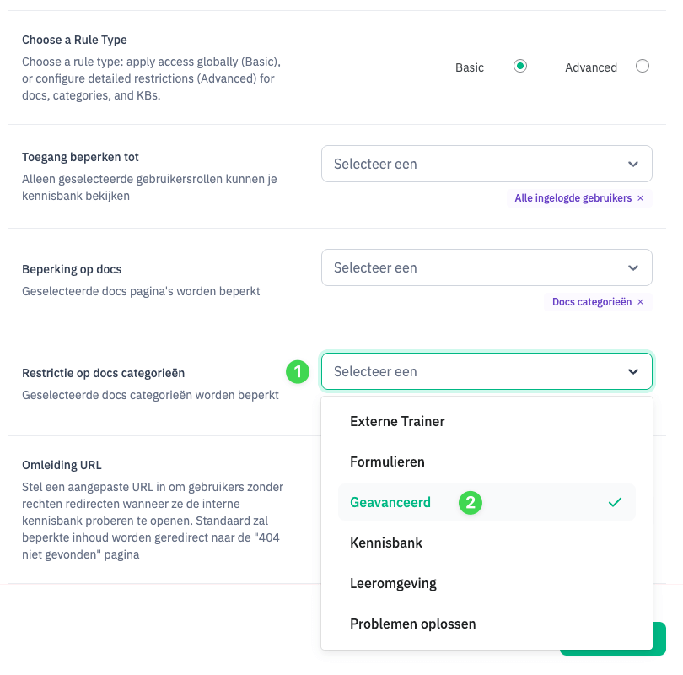683x675 pixels.
Task: Select the Advanced rule type radio button
Action: [x=643, y=67]
